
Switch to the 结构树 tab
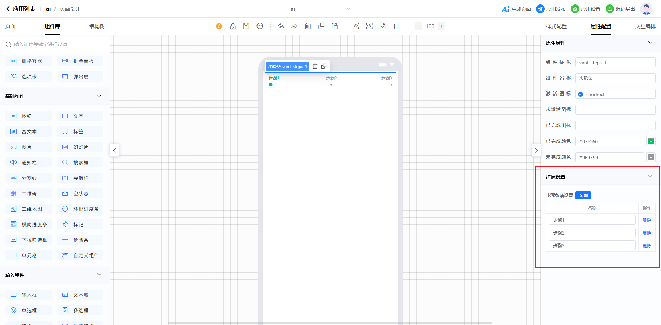[x=97, y=26]
